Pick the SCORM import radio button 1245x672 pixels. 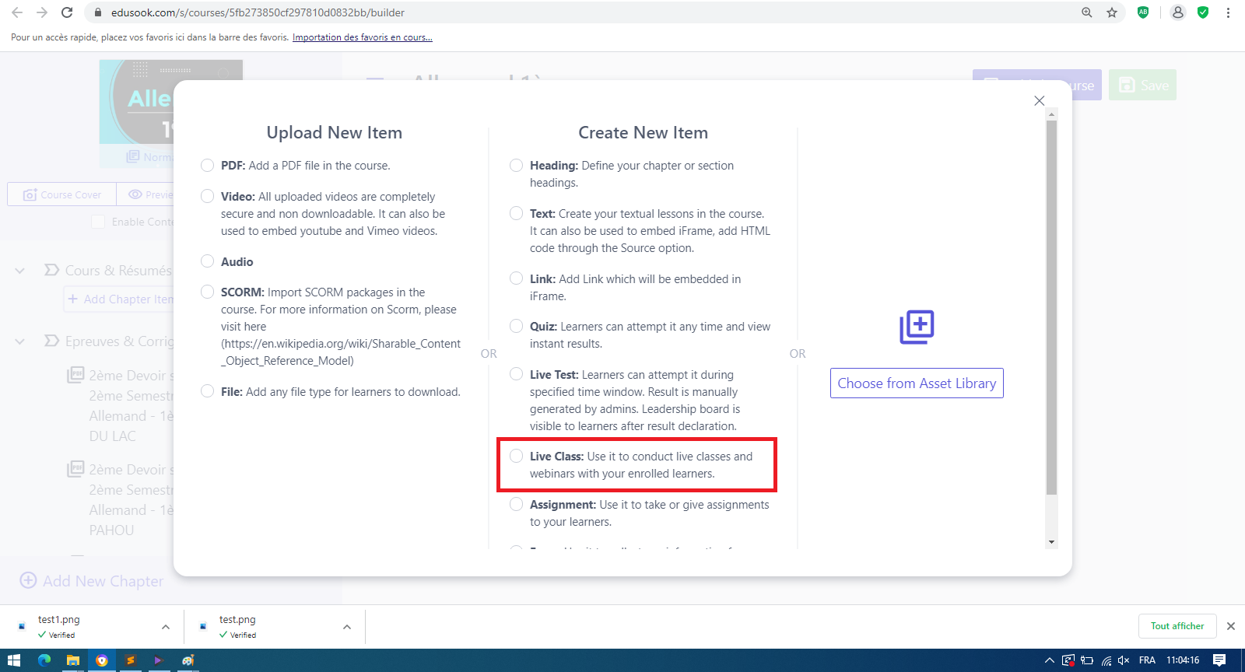207,292
